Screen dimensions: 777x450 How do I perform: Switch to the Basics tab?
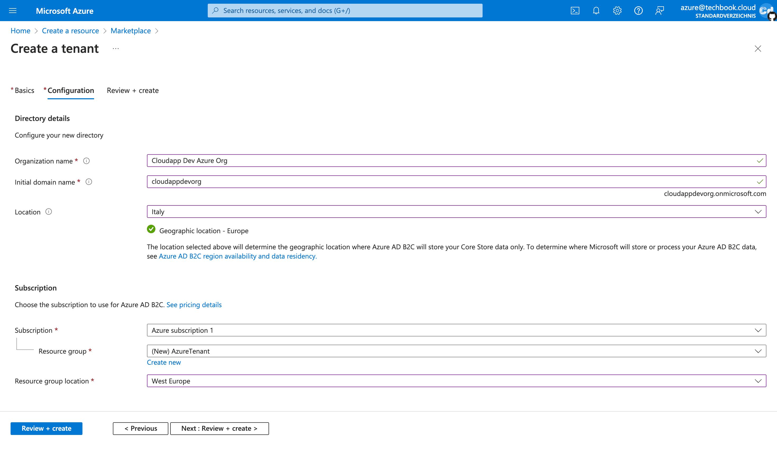click(x=24, y=90)
